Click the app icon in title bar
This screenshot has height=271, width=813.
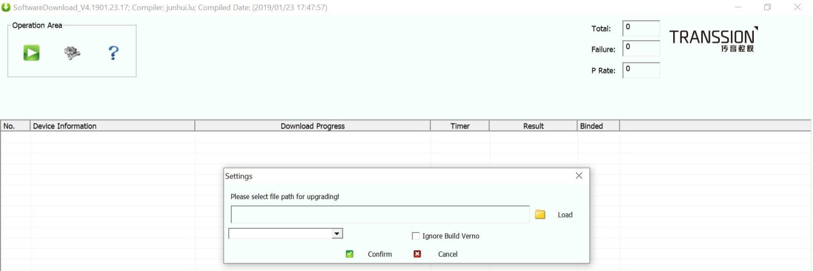click(x=6, y=8)
